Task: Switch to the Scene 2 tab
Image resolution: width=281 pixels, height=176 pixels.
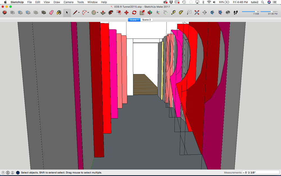Action: tap(147, 20)
